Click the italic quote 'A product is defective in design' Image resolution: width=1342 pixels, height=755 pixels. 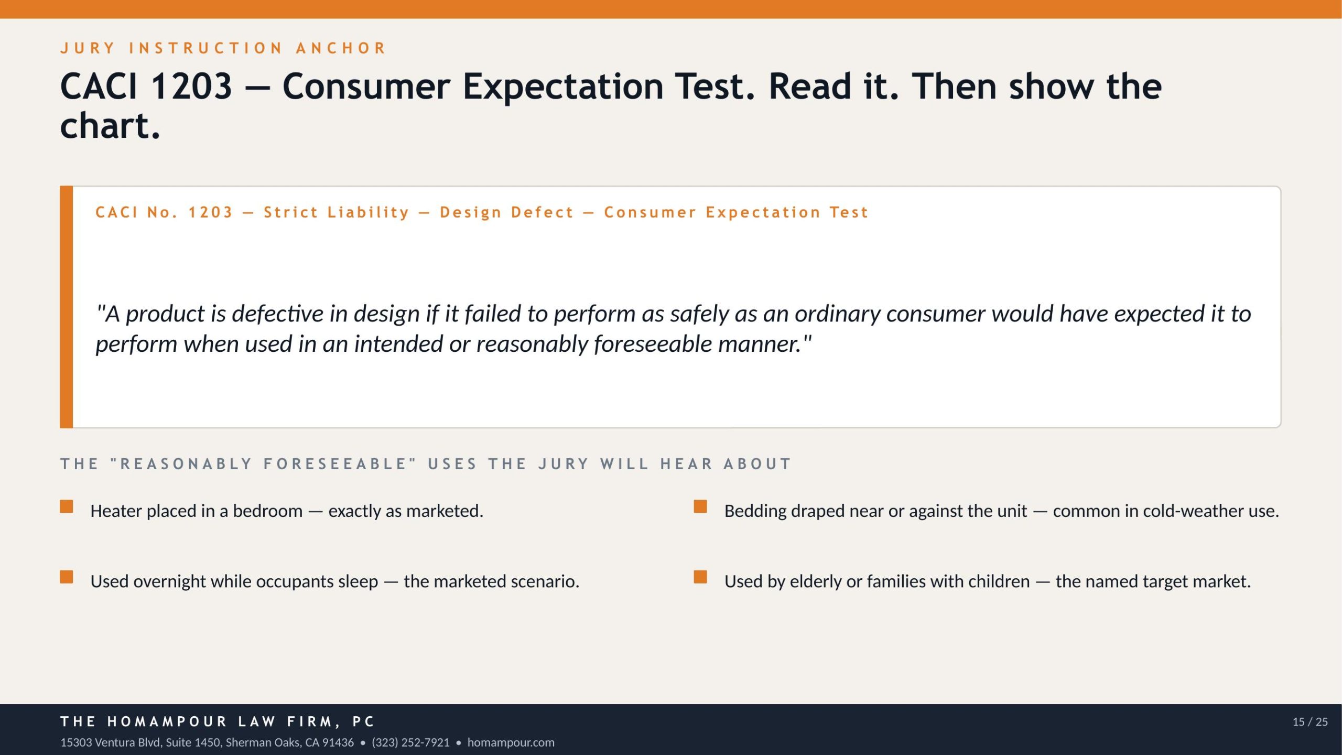(x=673, y=329)
